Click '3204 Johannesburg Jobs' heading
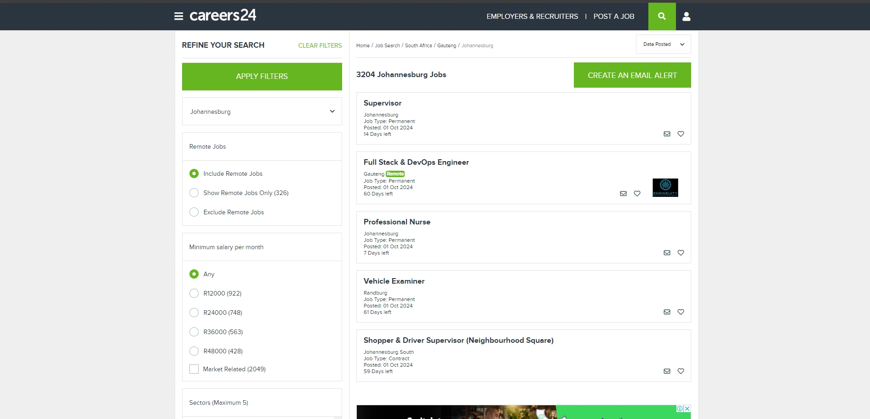The width and height of the screenshot is (870, 419). click(401, 74)
